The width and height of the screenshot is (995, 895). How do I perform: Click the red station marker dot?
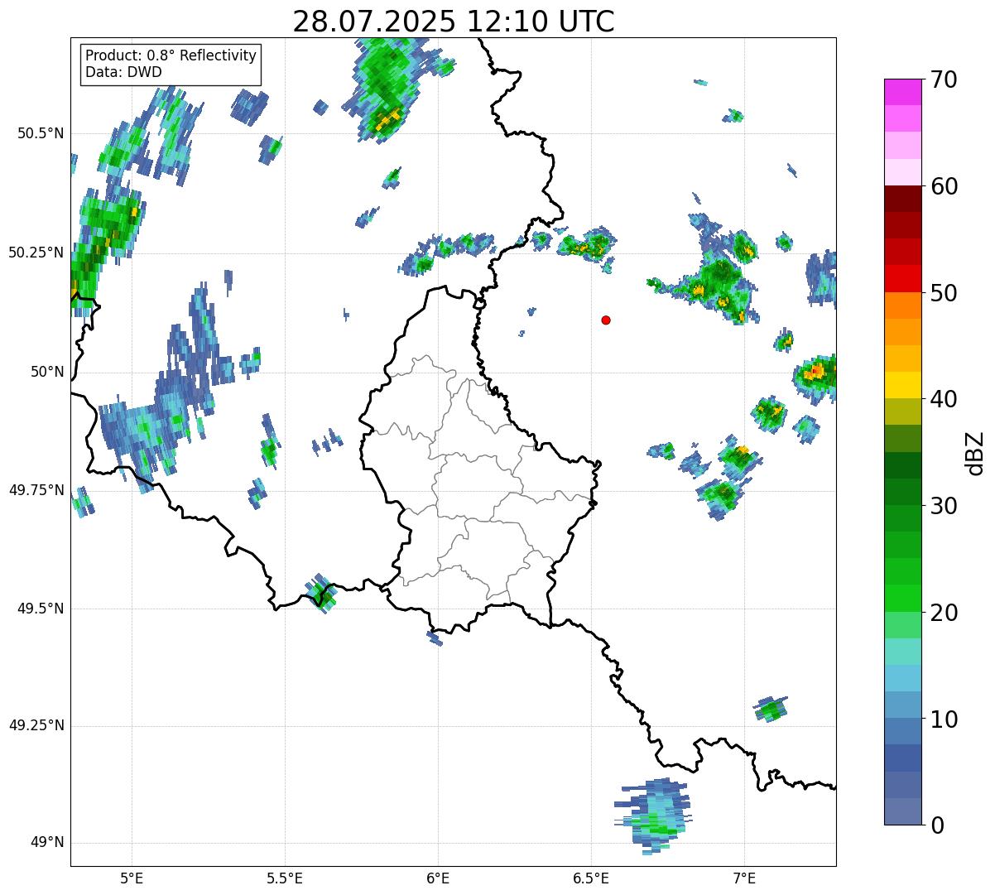(606, 320)
